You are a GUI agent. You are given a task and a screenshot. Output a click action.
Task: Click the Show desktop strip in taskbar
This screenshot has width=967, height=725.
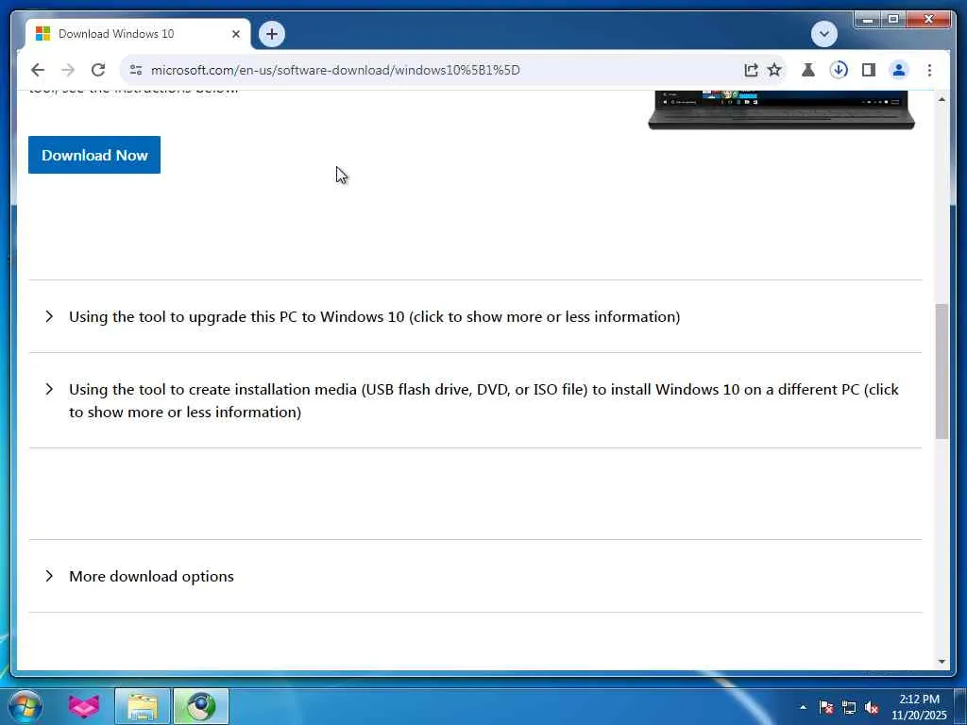[960, 706]
